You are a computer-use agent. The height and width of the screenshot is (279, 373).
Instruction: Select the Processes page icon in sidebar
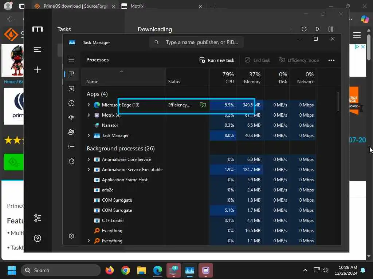point(71,74)
